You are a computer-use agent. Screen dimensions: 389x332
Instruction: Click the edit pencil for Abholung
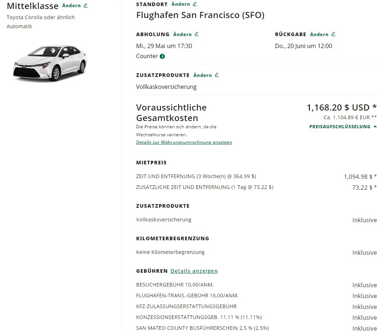(x=197, y=34)
